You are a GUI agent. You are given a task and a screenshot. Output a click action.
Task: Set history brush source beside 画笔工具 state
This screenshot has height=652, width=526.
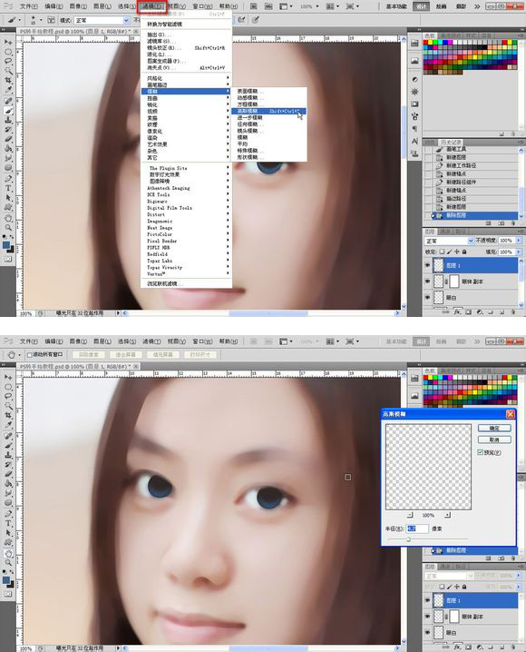pyautogui.click(x=429, y=149)
